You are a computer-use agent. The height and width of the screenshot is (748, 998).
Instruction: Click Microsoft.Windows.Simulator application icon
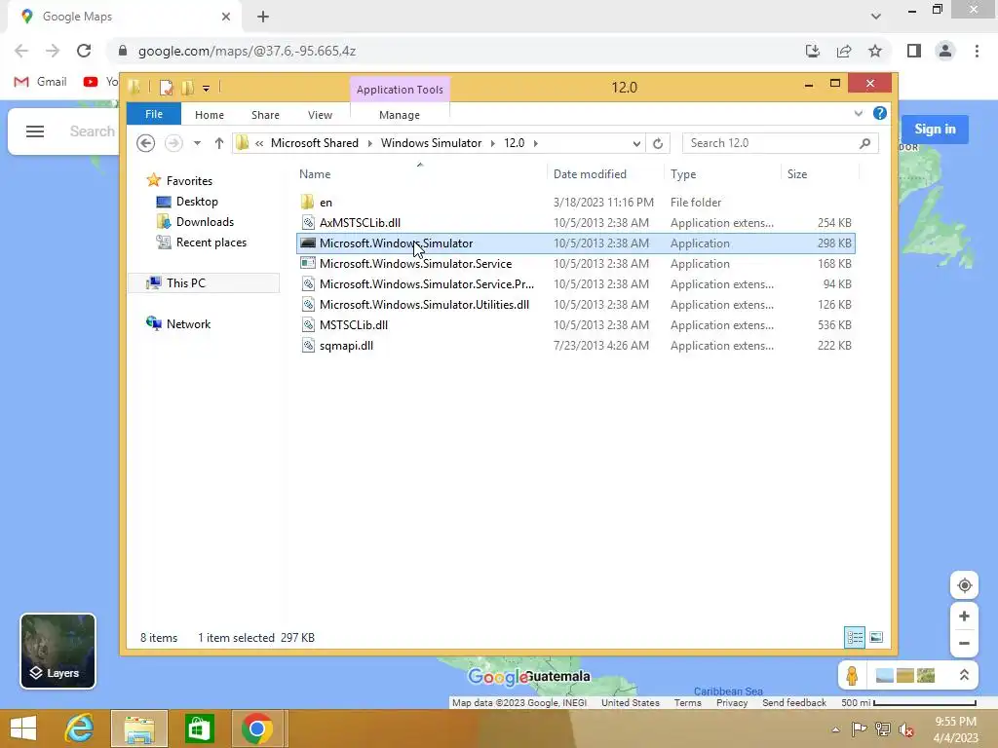308,243
